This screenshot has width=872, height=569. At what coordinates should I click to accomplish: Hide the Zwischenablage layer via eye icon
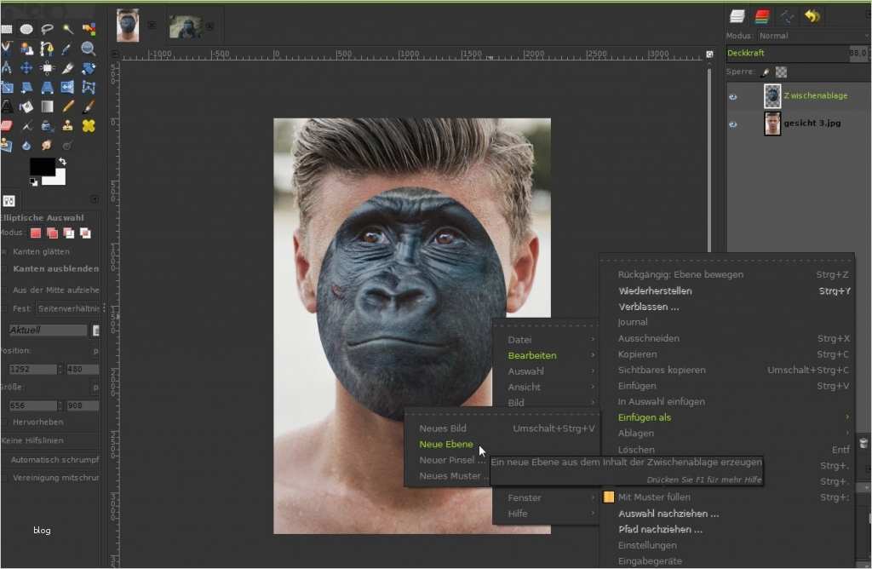[732, 97]
